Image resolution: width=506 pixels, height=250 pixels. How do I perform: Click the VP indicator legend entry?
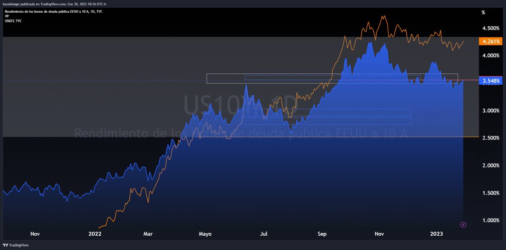7,16
